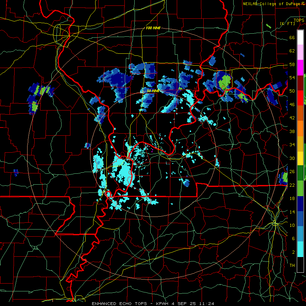Select the Enhanced Echo Tops KPAH caption

pyautogui.click(x=153, y=304)
